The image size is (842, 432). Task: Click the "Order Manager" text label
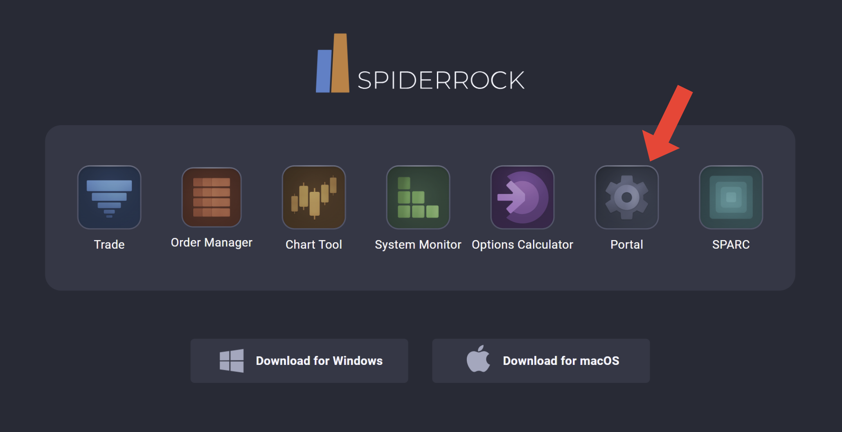pyautogui.click(x=212, y=243)
